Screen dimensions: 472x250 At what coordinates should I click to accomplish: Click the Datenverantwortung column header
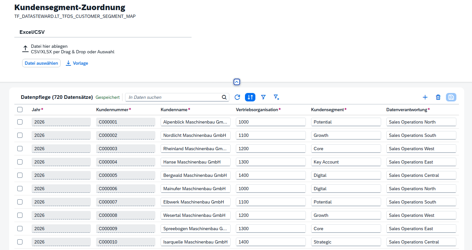pos(408,110)
